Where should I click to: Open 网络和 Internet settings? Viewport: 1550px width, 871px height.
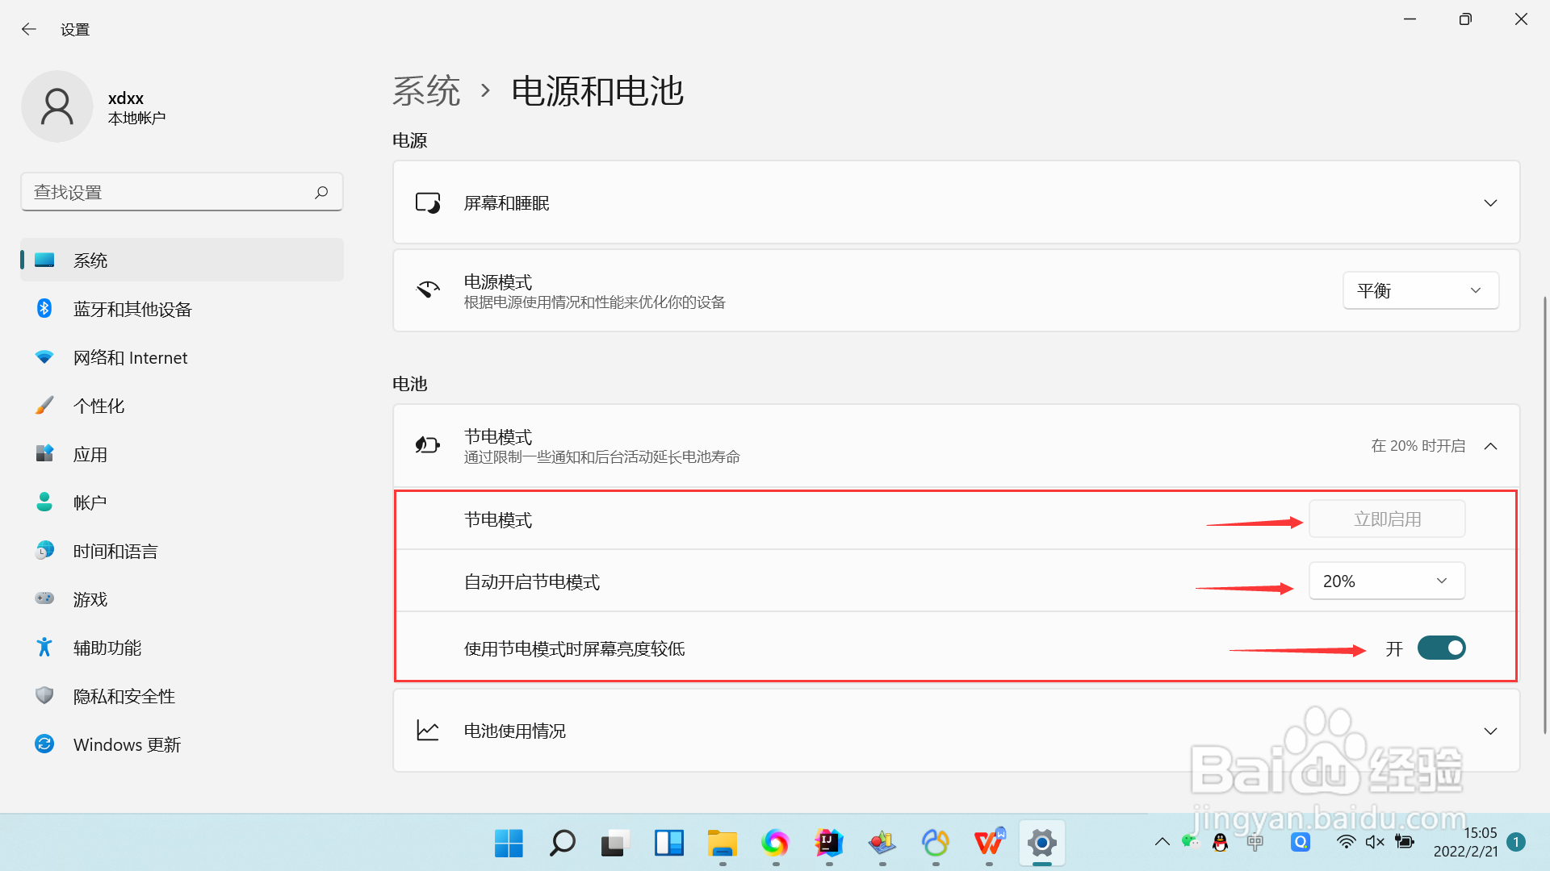pyautogui.click(x=130, y=357)
